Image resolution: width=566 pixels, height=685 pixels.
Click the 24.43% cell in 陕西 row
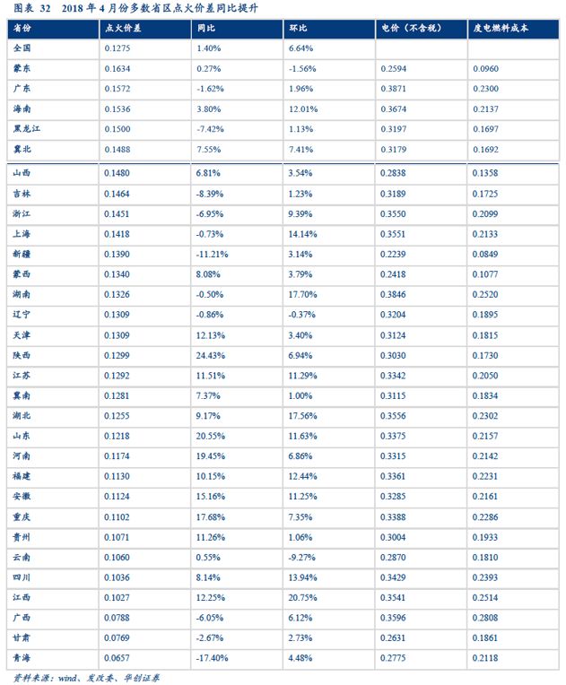(x=210, y=355)
